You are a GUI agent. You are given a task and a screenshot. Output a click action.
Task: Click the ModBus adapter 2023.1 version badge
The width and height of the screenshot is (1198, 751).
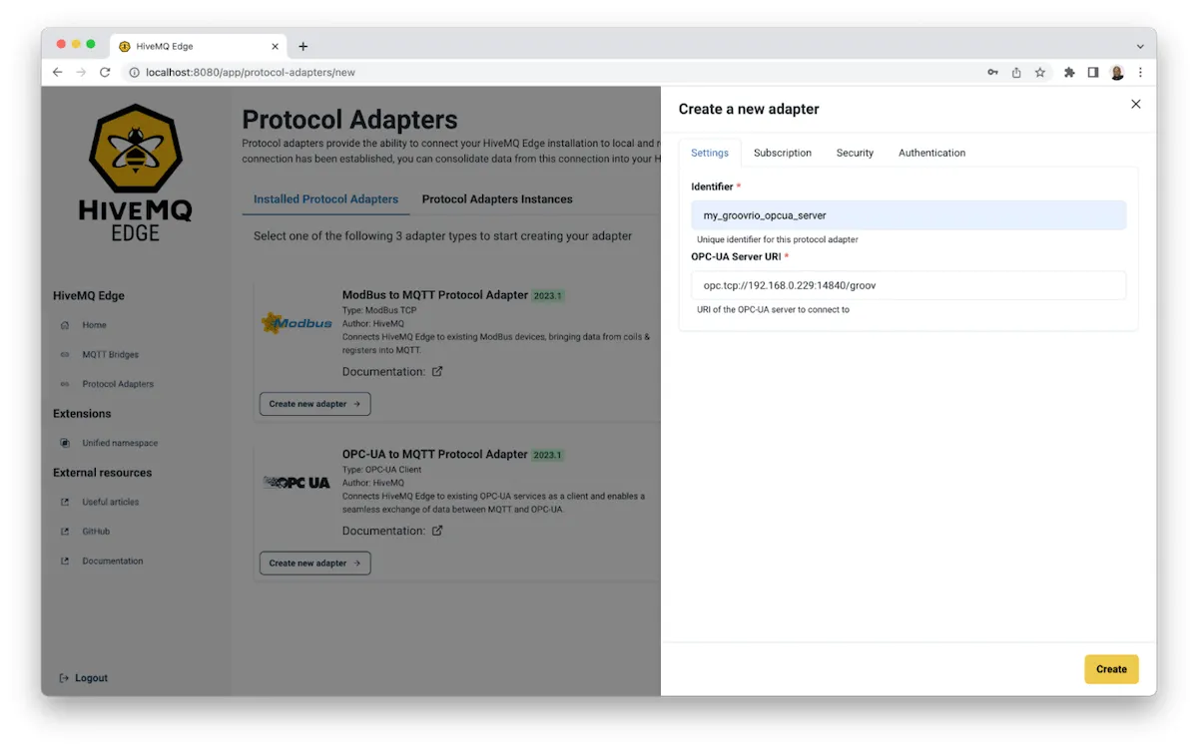[x=548, y=296]
